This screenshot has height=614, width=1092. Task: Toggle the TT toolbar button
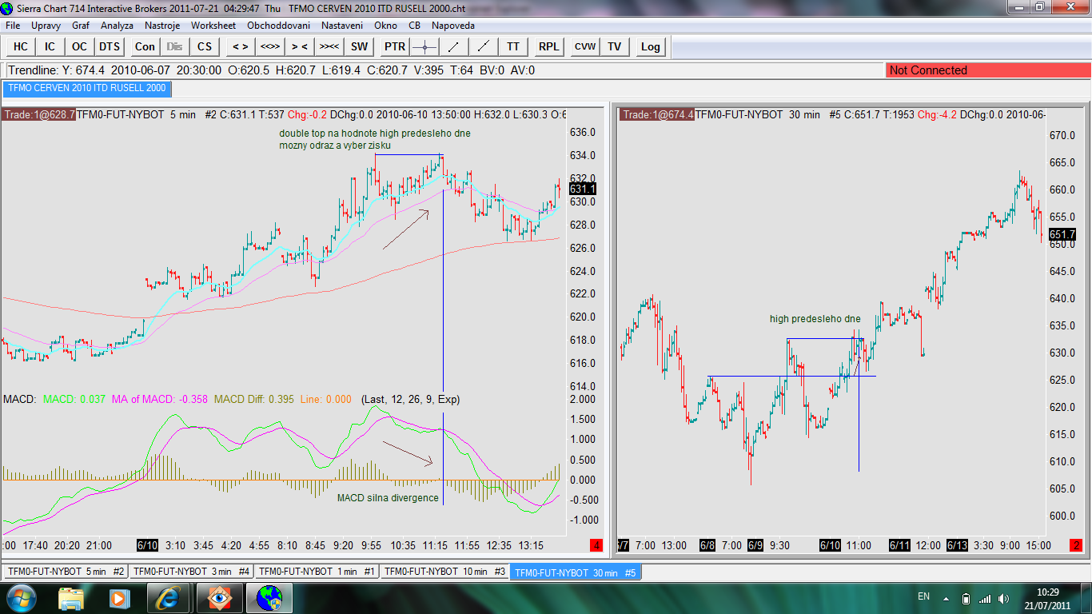512,46
